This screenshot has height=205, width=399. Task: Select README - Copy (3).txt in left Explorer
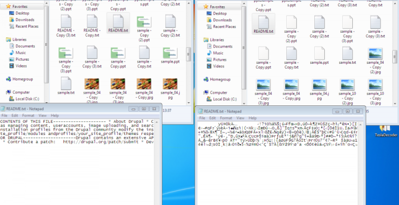[x=66, y=25]
